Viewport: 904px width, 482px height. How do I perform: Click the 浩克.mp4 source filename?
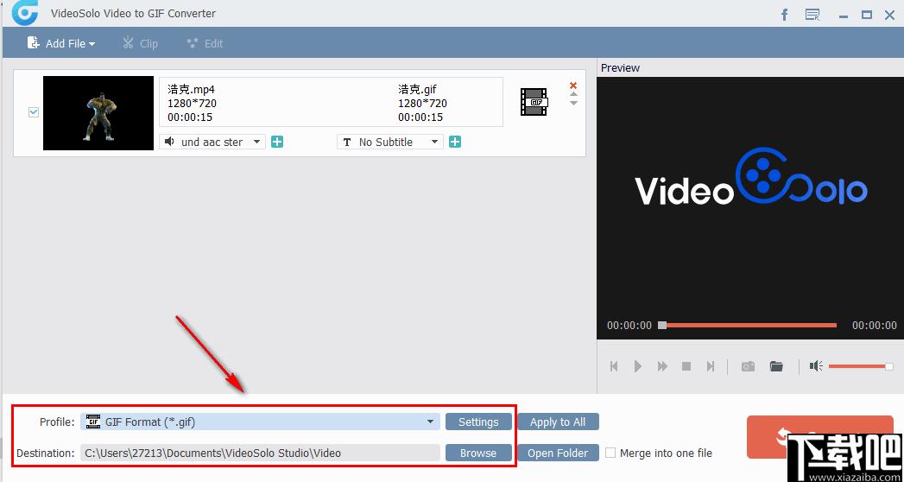(x=192, y=89)
